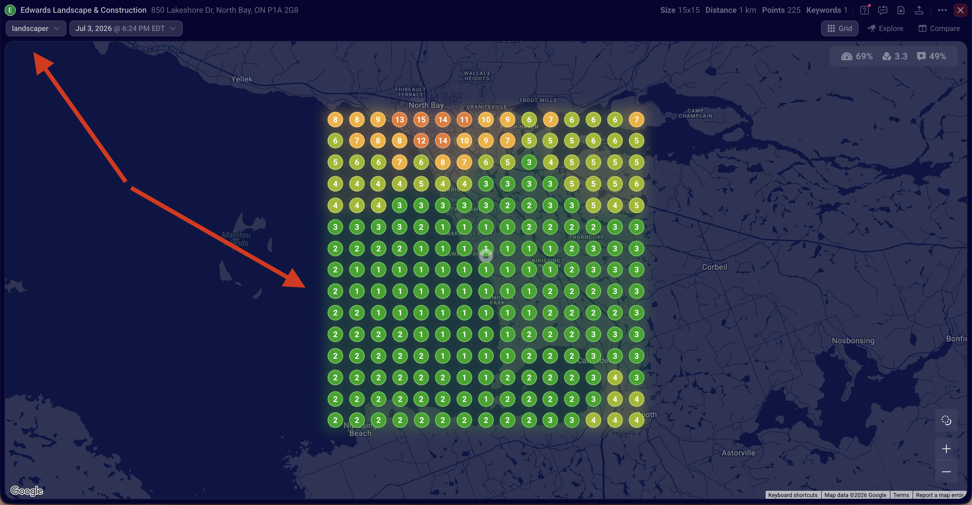Click the Astorville map label
This screenshot has width=972, height=505.
point(738,453)
